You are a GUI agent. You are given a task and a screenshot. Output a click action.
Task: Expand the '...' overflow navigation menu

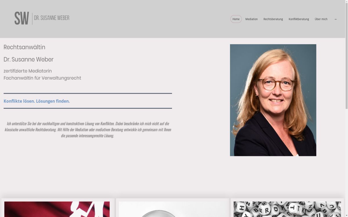(x=336, y=19)
